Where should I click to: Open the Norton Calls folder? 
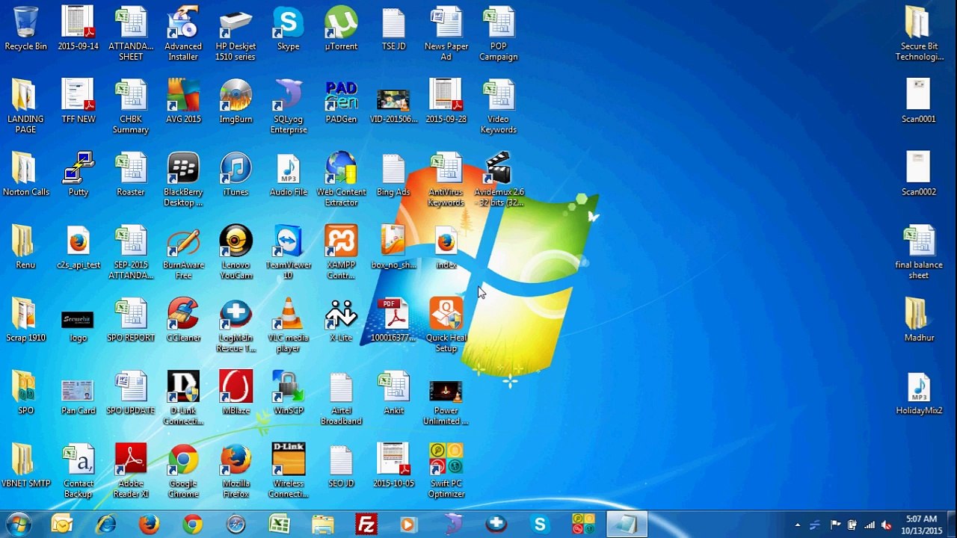(25, 174)
